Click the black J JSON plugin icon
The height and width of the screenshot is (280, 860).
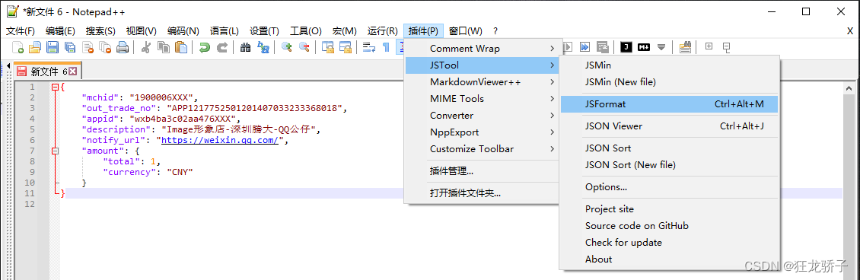[x=626, y=47]
